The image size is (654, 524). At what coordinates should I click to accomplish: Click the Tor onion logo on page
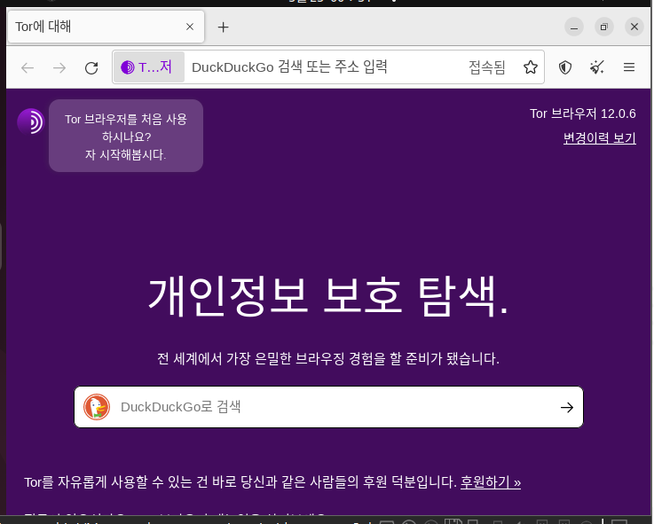(x=31, y=121)
